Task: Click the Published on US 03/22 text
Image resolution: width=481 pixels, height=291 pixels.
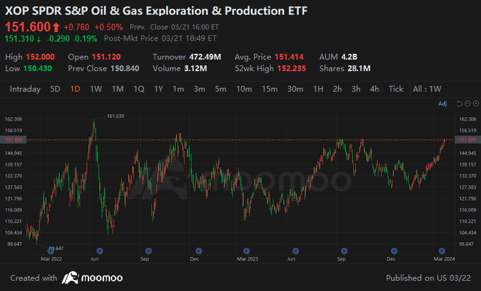Action: point(428,278)
